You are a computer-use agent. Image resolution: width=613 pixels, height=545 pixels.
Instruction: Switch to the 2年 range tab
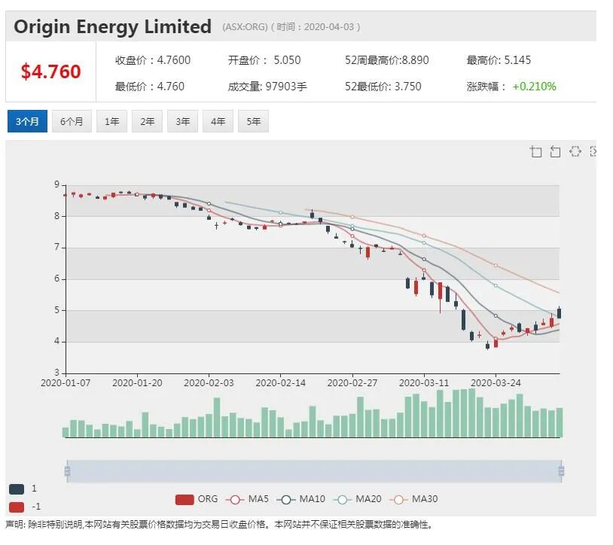[148, 121]
